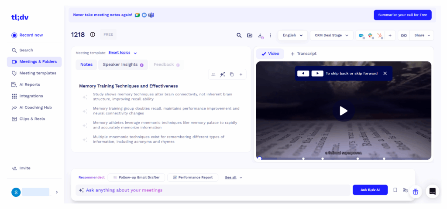Click sparkle icon beside 'Study shows memory techniques' note

click(x=85, y=97)
